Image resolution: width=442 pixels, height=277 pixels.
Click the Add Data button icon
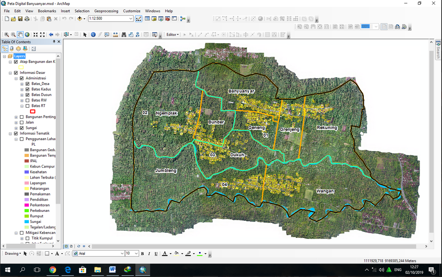pyautogui.click(x=80, y=19)
